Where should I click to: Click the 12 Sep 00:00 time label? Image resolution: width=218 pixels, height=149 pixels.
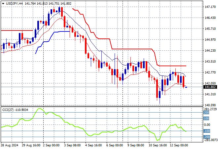coord(178,145)
